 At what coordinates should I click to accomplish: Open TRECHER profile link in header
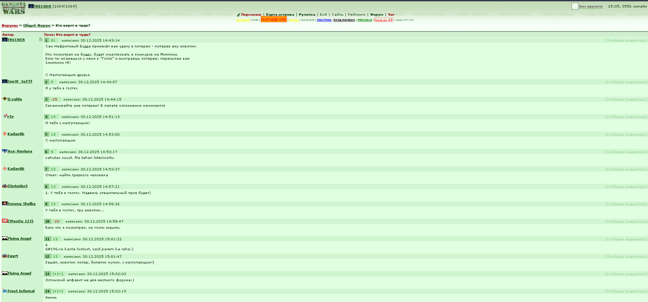(x=43, y=7)
